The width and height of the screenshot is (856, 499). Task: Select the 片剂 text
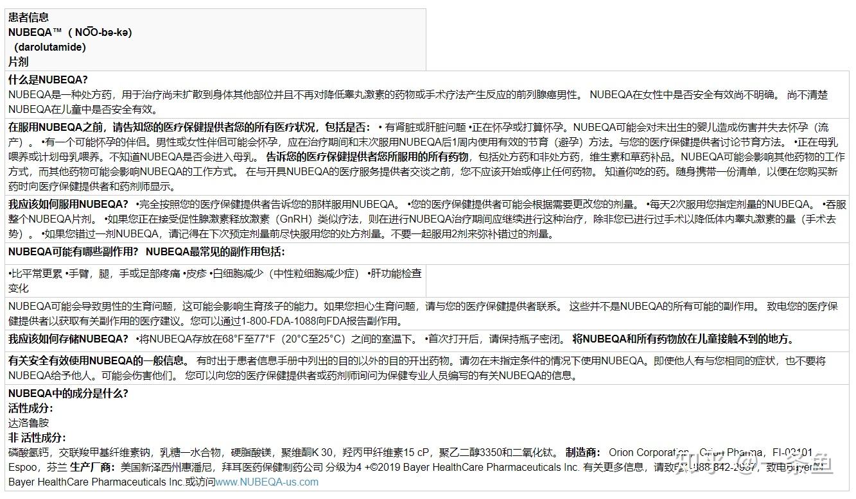tap(17, 62)
